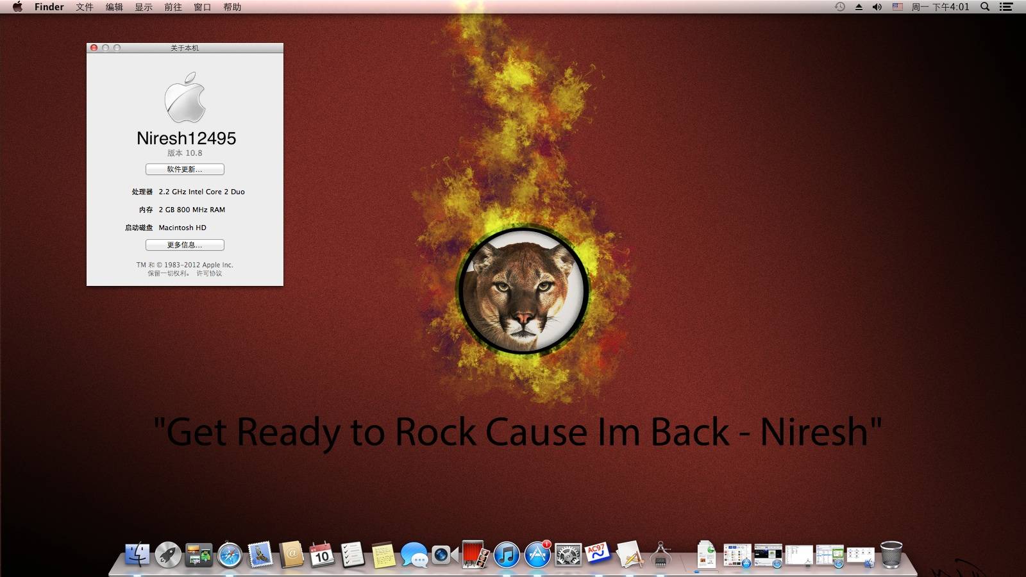1026x577 pixels.
Task: Open iTunes from the dock
Action: 507,555
